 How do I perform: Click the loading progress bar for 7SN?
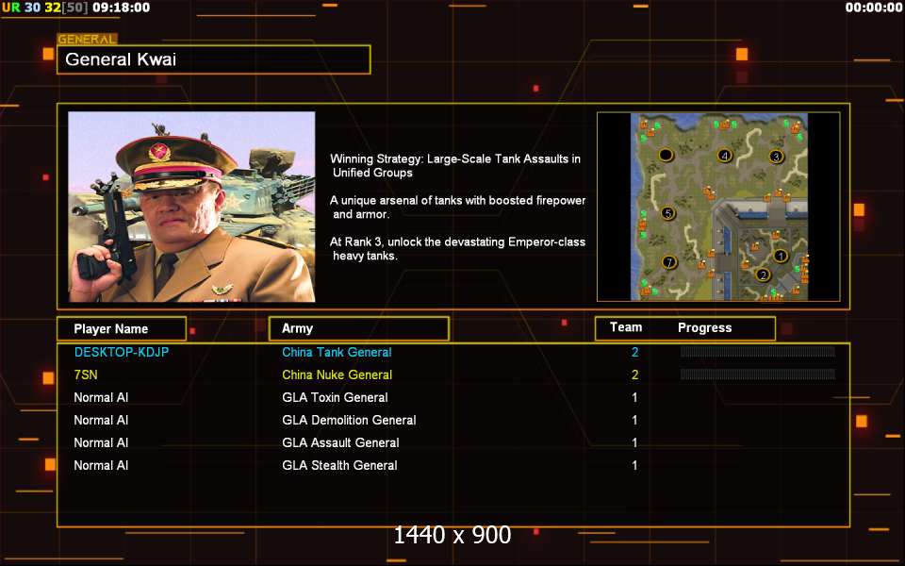click(x=757, y=375)
